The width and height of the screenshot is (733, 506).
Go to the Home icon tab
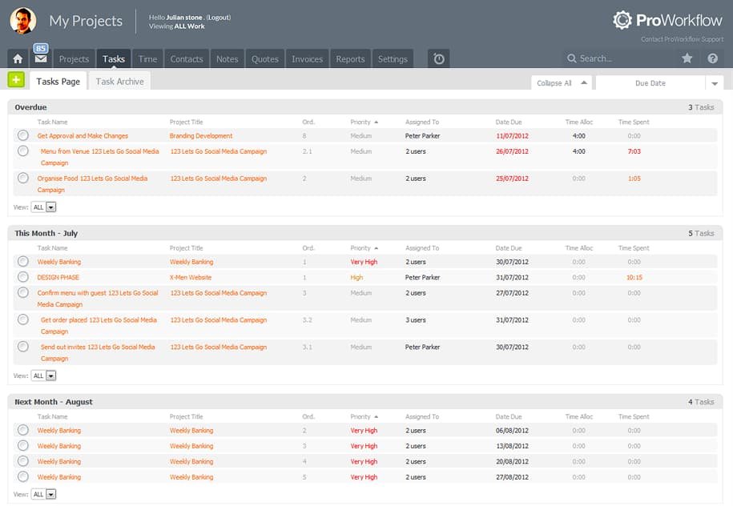point(18,59)
